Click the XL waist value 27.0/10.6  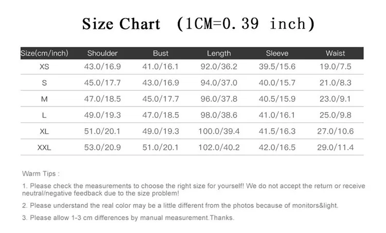click(x=335, y=131)
